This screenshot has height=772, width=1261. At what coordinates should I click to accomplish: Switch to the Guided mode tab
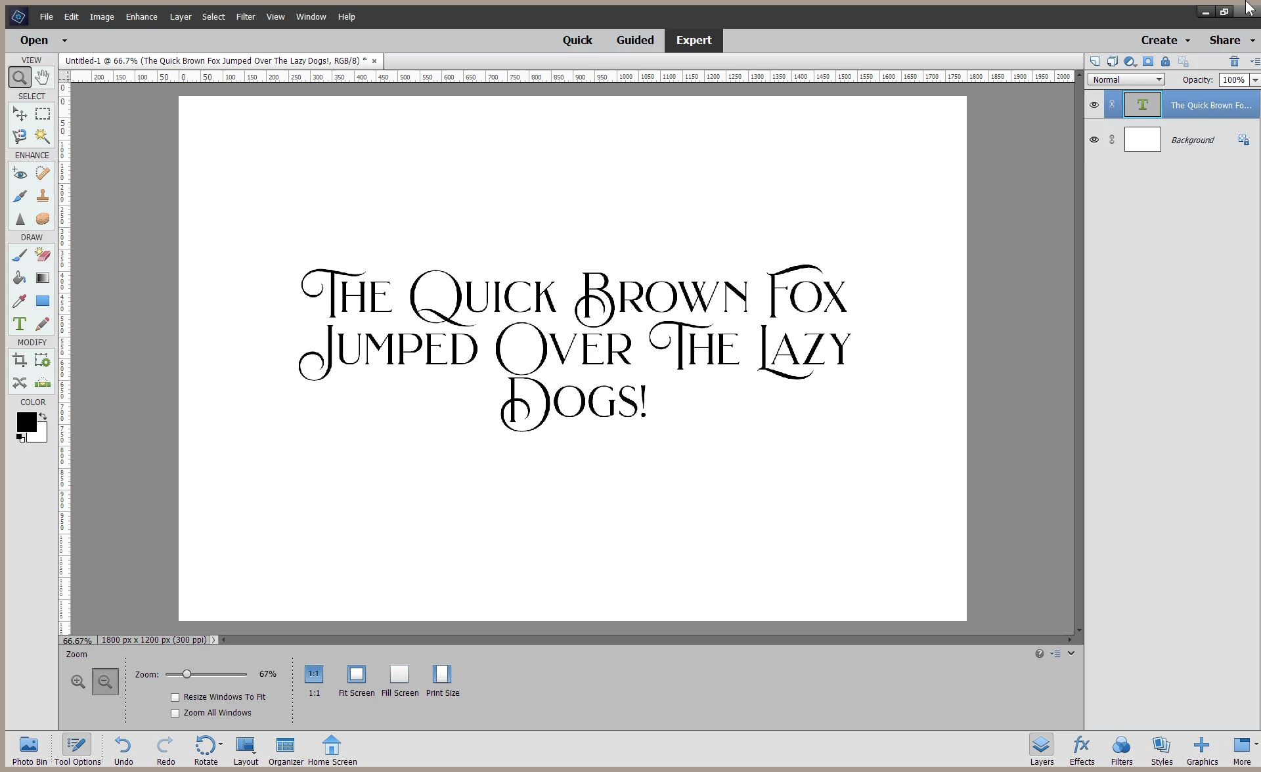[x=634, y=40]
